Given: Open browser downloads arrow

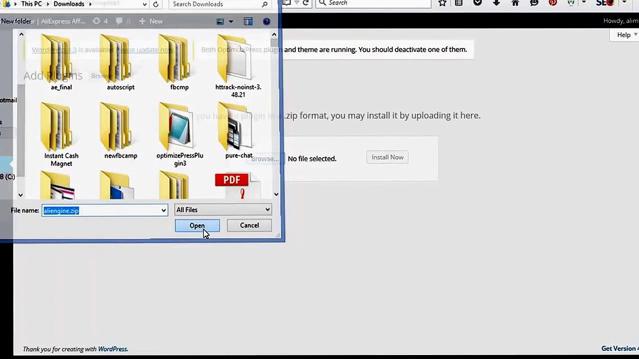Looking at the screenshot, I should tap(496, 3).
